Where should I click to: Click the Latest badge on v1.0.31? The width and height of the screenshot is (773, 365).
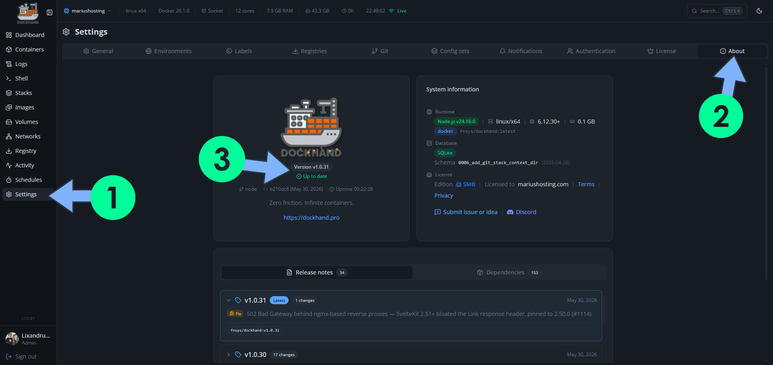point(279,300)
